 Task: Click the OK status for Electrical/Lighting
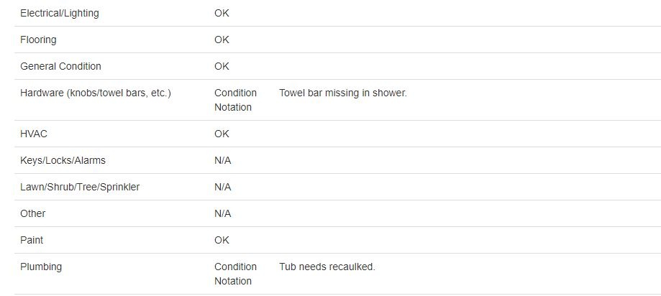tap(222, 13)
